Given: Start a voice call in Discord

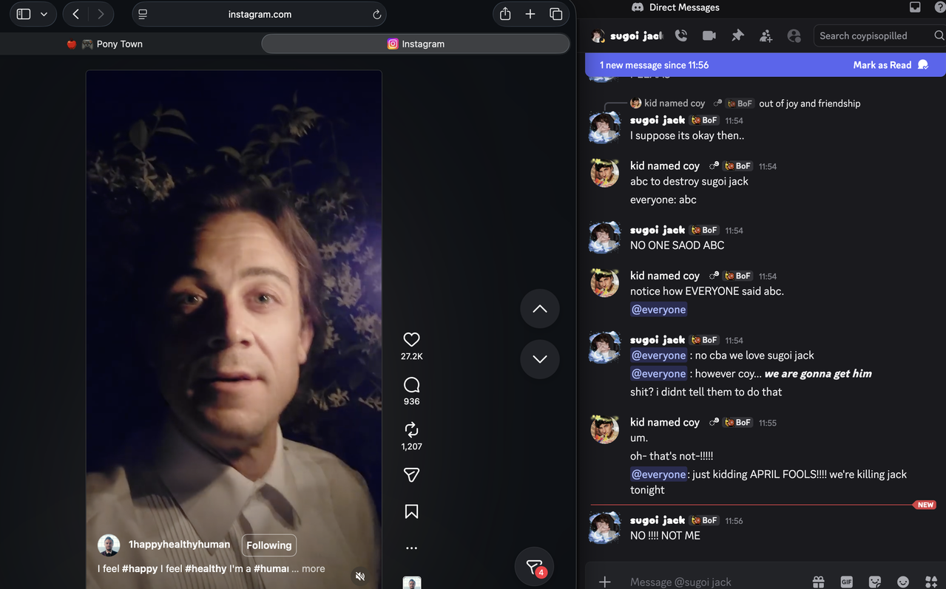Looking at the screenshot, I should tap(680, 35).
